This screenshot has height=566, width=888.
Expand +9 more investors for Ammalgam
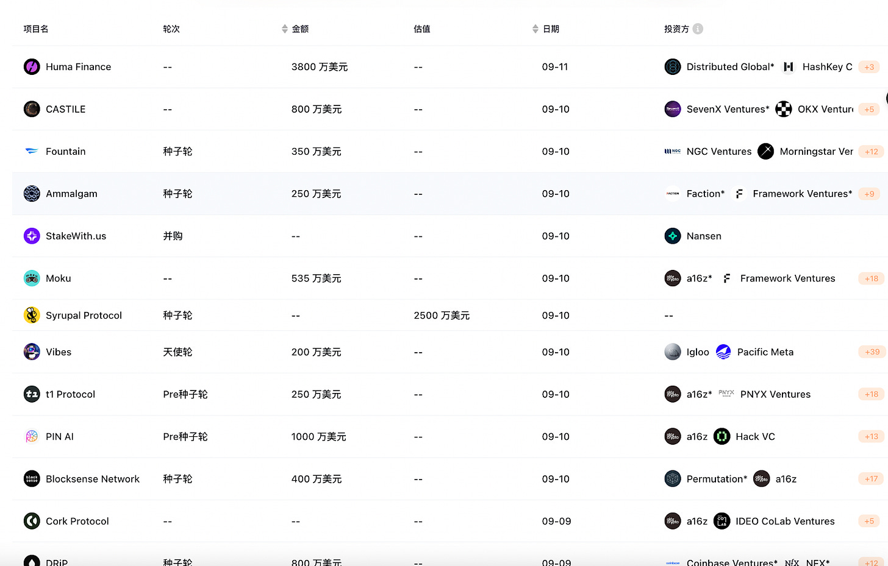click(x=869, y=194)
